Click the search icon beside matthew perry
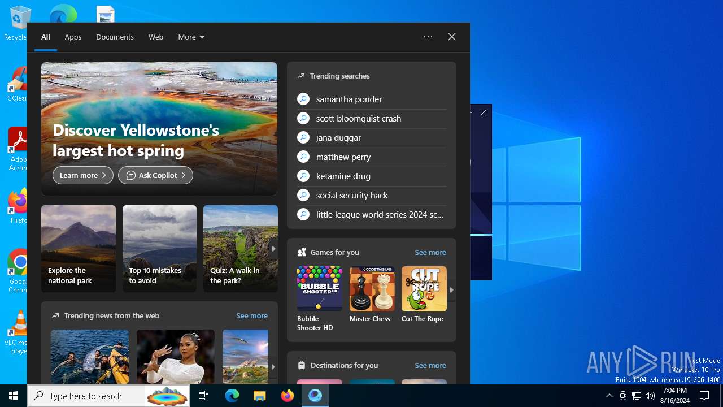 (303, 157)
